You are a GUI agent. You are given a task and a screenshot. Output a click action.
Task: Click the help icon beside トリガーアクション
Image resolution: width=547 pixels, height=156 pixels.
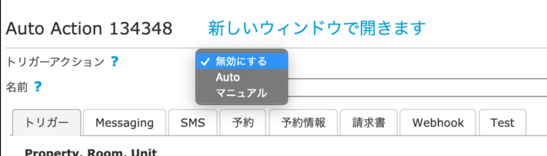point(115,62)
